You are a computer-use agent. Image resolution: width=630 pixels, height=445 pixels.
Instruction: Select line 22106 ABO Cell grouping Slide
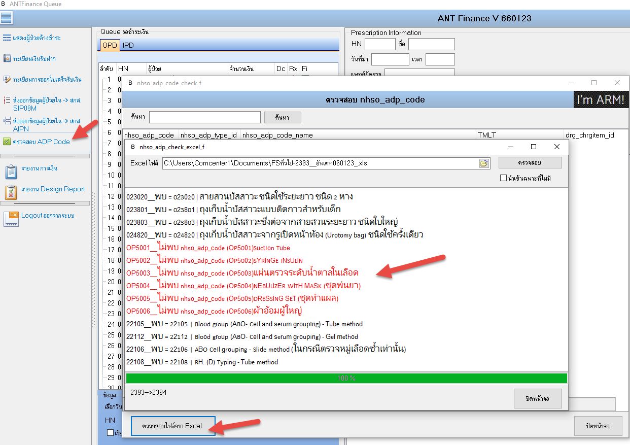(266, 349)
